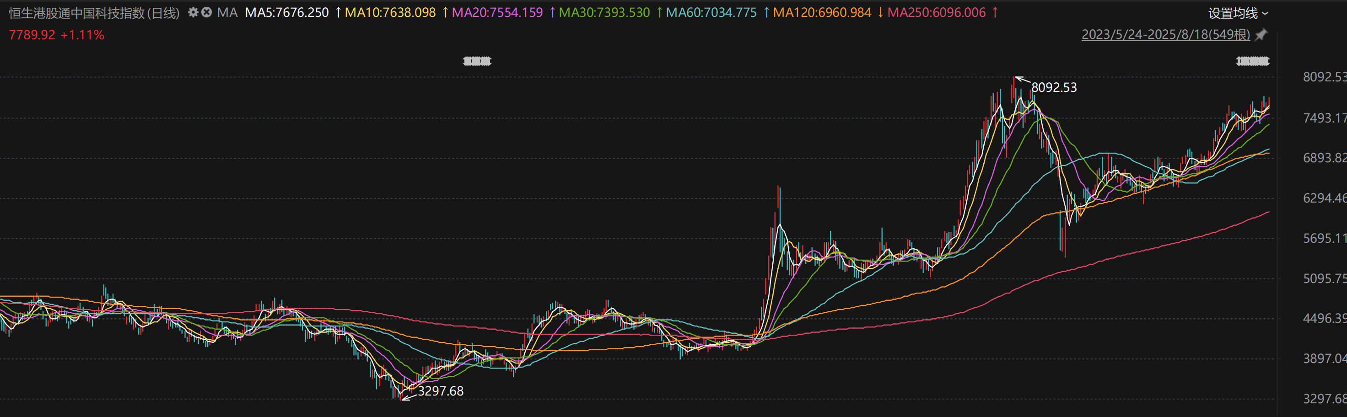Image resolution: width=1347 pixels, height=417 pixels.
Task: Click the MA indicator label
Action: tap(227, 12)
